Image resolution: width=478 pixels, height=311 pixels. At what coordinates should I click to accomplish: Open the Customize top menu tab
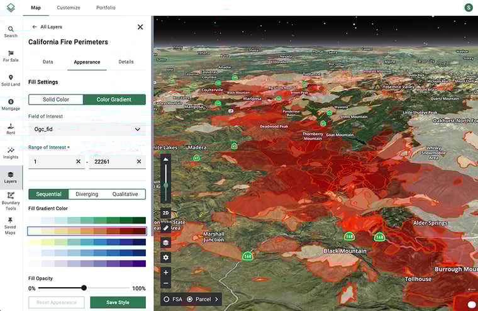pyautogui.click(x=69, y=8)
